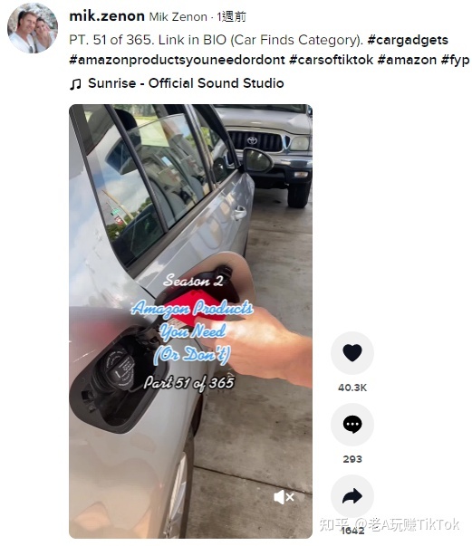Click the 1週前 post timestamp
The height and width of the screenshot is (546, 472).
[231, 16]
